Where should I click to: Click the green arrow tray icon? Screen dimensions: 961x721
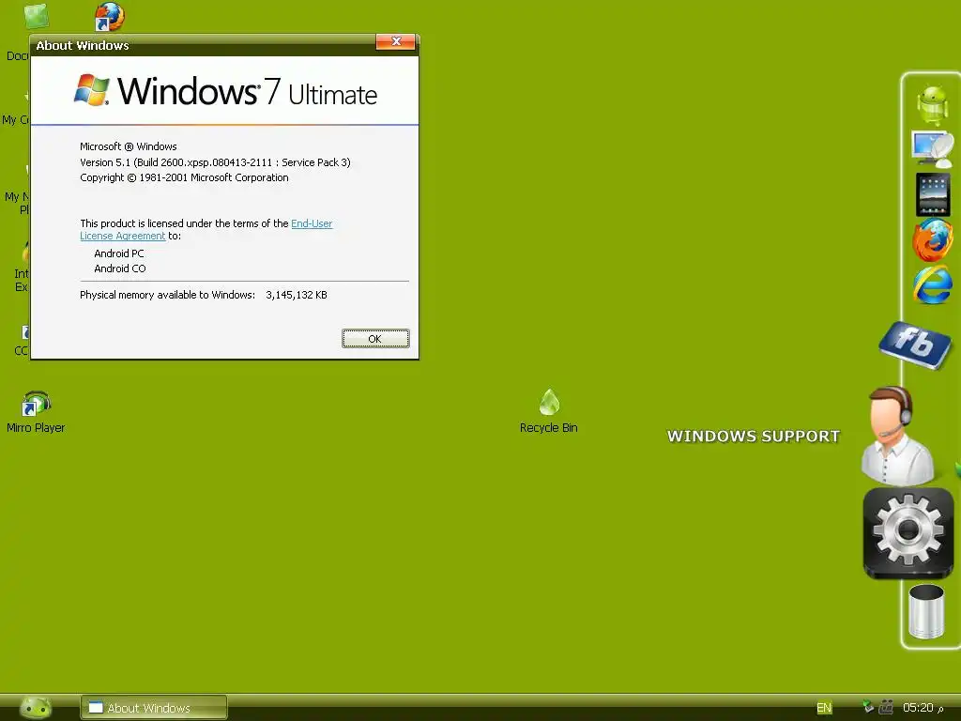pos(868,707)
